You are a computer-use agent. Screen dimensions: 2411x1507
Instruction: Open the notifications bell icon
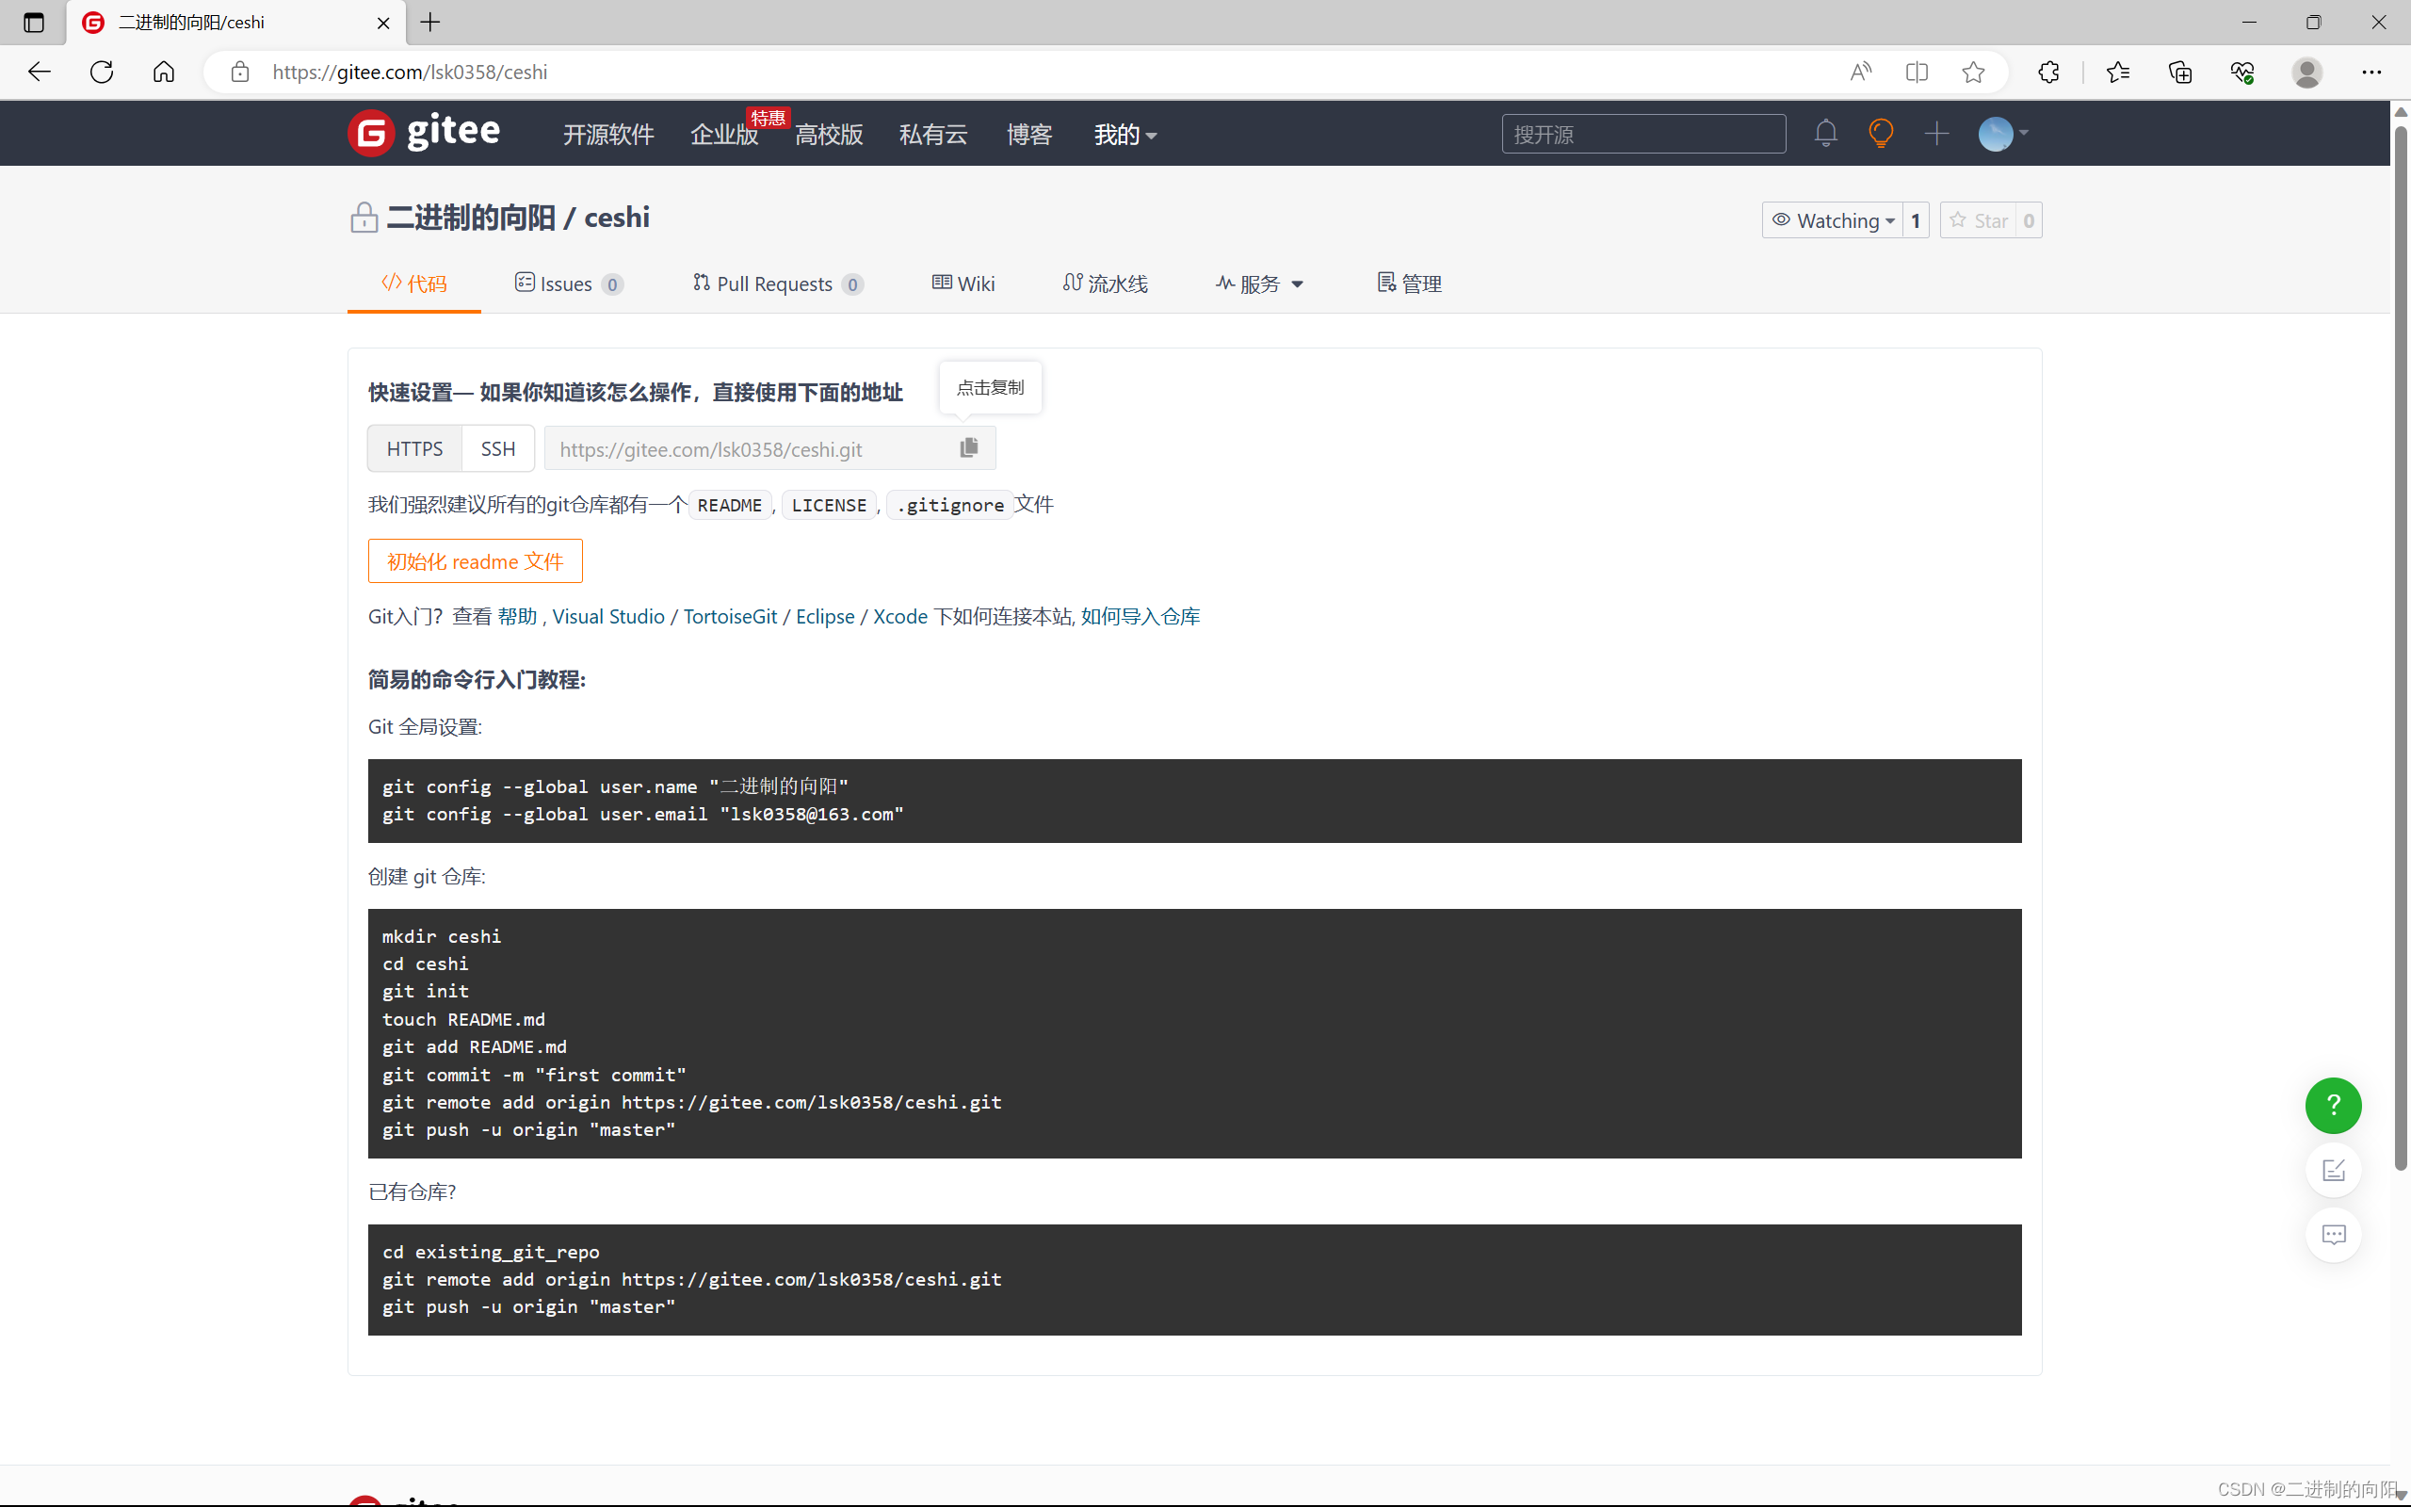coord(1825,134)
